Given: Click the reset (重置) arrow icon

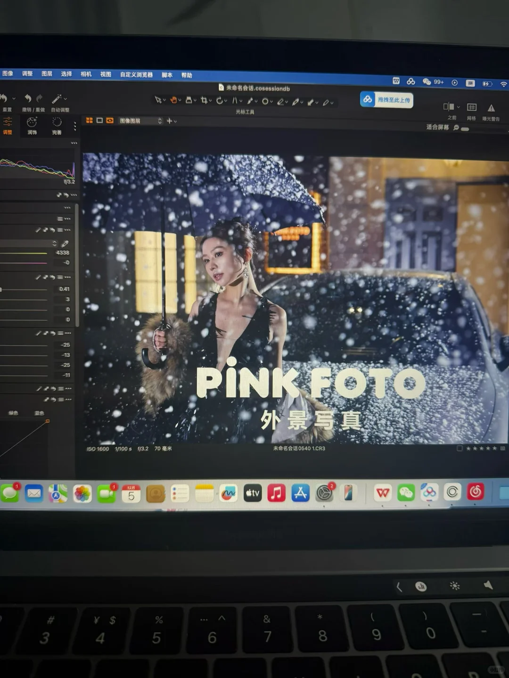Looking at the screenshot, I should (4, 98).
